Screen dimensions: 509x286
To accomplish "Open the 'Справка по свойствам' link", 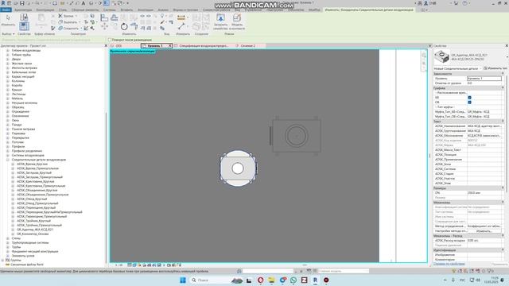I will point(449,264).
